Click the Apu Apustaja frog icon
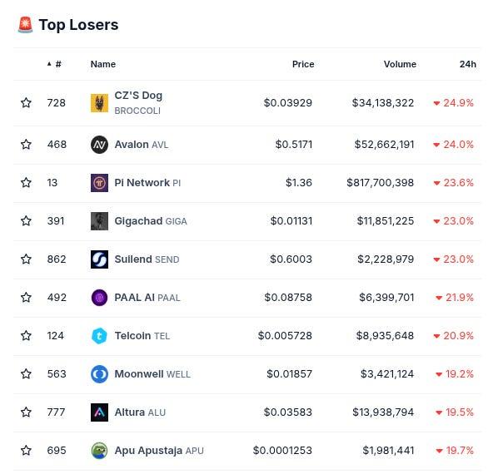 pos(99,451)
